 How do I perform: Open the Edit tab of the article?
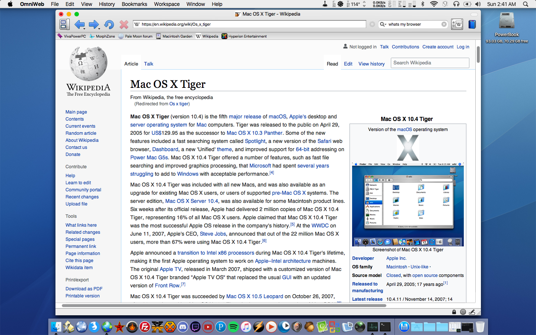tap(348, 64)
